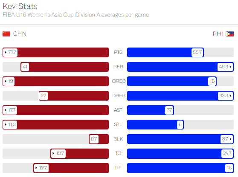This screenshot has width=238, height=177.
Task: Click the PTS stat label
Action: point(118,52)
